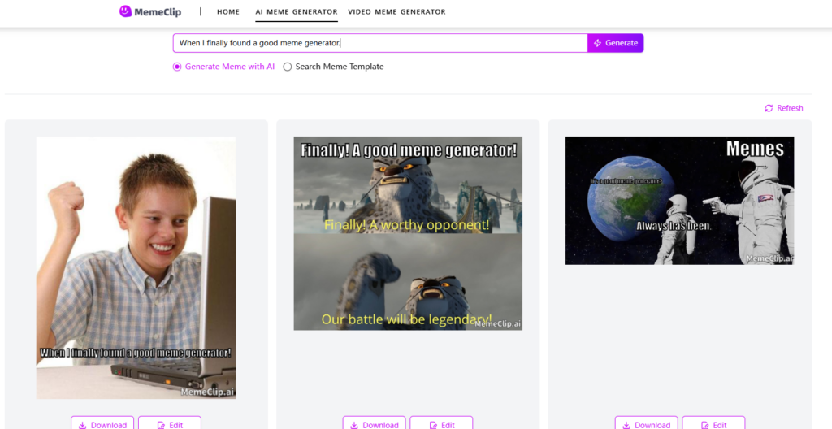Open VIDEO MEME GENERATOR page
The height and width of the screenshot is (429, 832).
[x=396, y=11]
